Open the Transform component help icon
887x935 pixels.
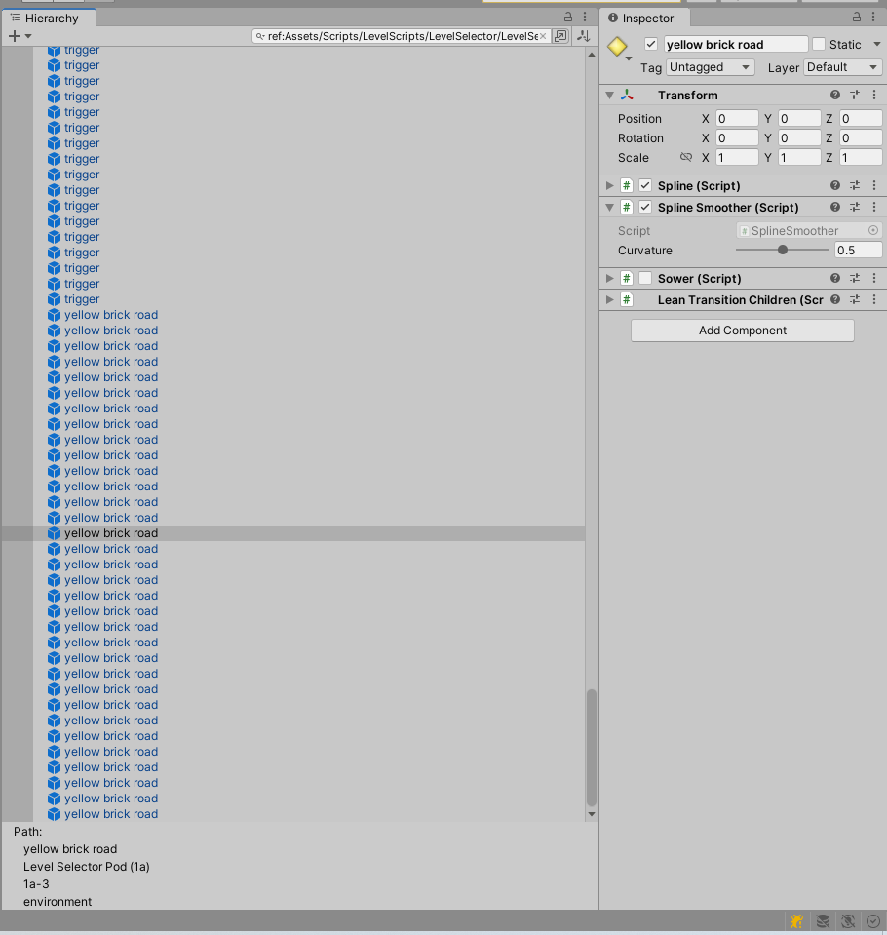tap(835, 95)
